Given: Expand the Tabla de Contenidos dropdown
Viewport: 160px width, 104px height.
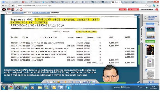Looking at the screenshot, I should pos(41,13).
